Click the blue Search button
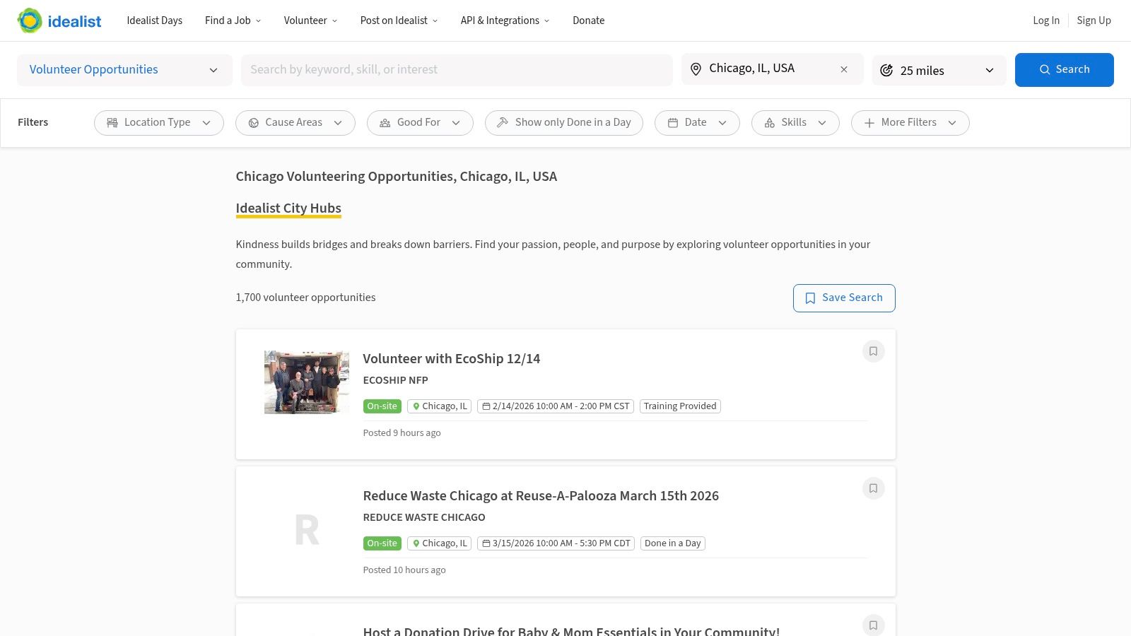1131x636 pixels. point(1064,70)
